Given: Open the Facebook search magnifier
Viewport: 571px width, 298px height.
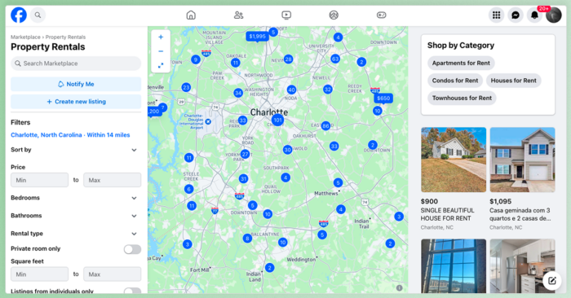Looking at the screenshot, I should [x=38, y=15].
